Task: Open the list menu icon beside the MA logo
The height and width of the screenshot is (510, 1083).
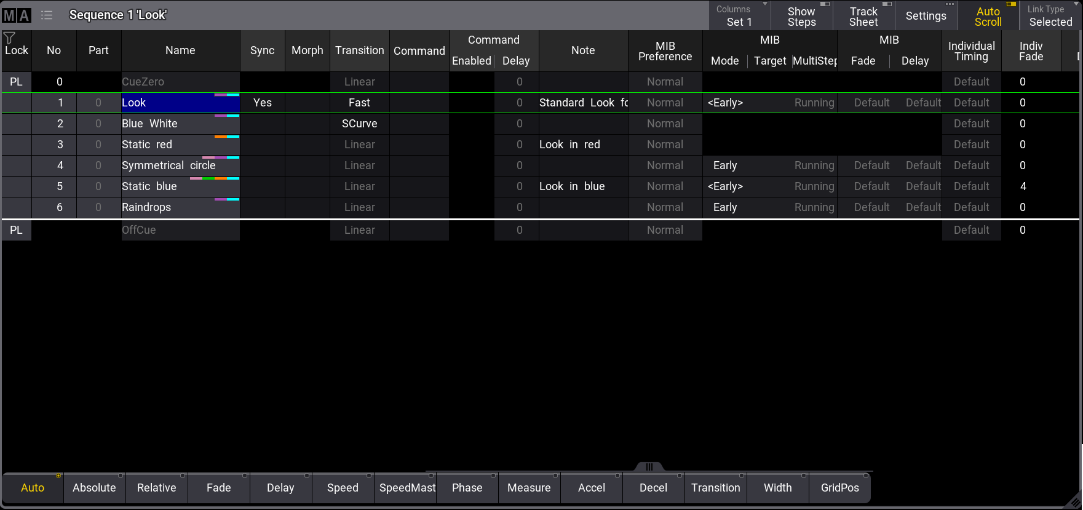Action: click(47, 15)
